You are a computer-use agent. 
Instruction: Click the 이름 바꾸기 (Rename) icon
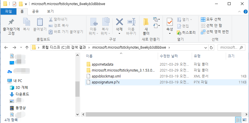[x=131, y=22]
